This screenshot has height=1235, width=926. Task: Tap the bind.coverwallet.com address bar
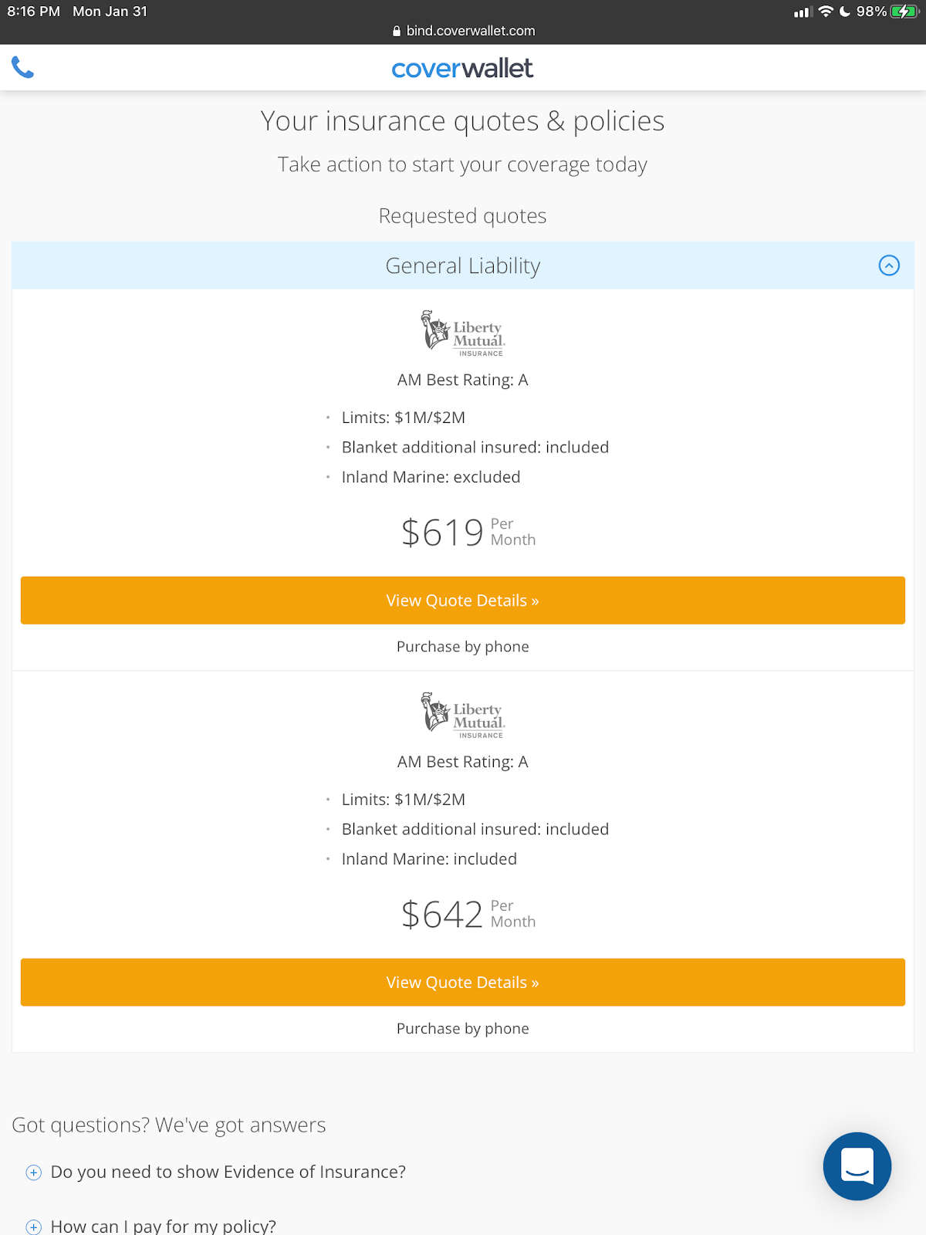click(x=470, y=31)
